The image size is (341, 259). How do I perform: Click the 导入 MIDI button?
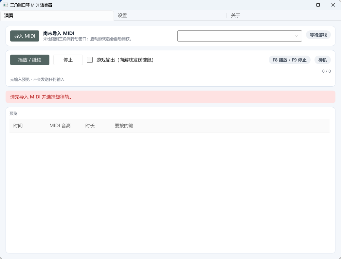[25, 36]
